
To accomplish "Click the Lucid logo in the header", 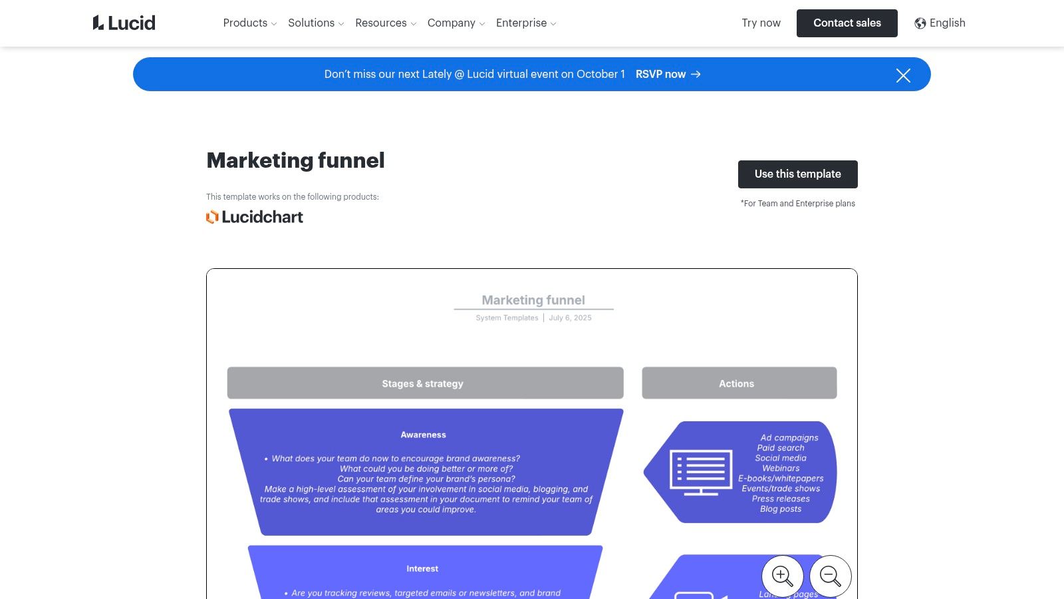I will pyautogui.click(x=124, y=22).
